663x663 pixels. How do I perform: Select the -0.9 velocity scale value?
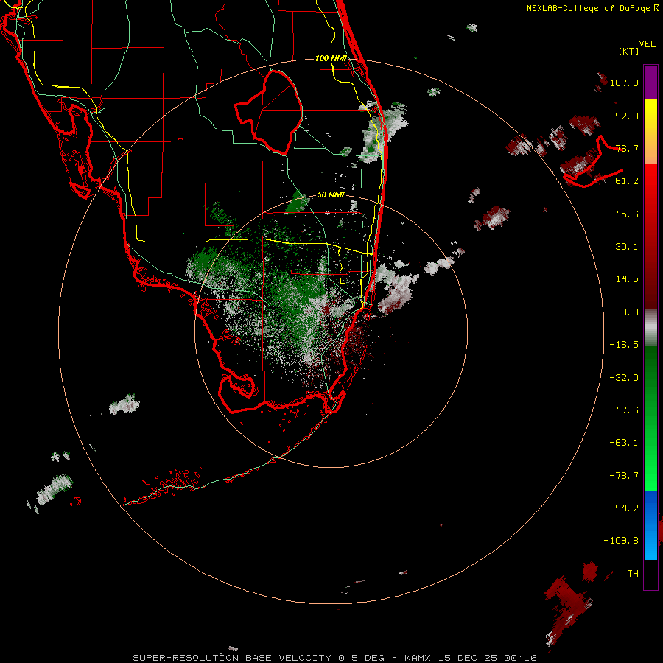(627, 312)
